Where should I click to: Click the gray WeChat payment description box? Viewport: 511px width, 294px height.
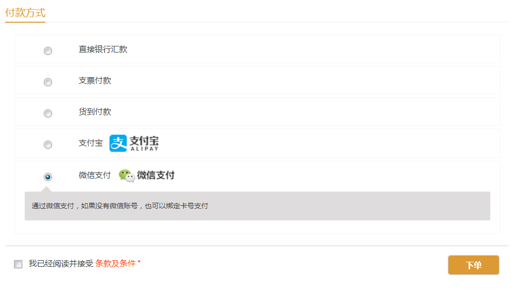click(257, 206)
